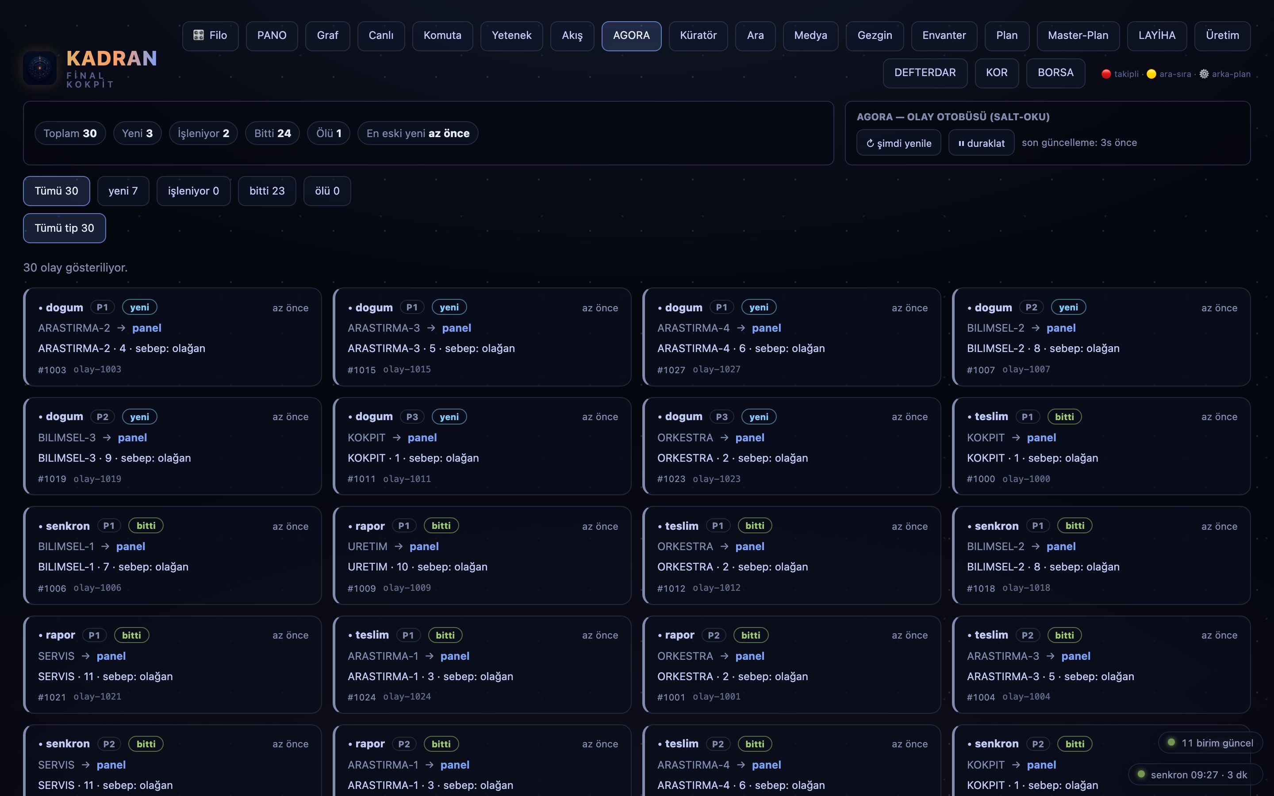This screenshot has width=1274, height=796.
Task: Click the P3 priority badge on olay-1011
Action: click(x=412, y=417)
